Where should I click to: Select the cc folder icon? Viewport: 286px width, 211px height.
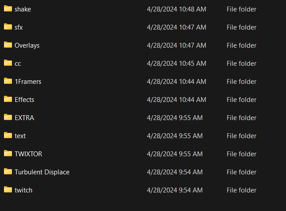click(x=8, y=63)
